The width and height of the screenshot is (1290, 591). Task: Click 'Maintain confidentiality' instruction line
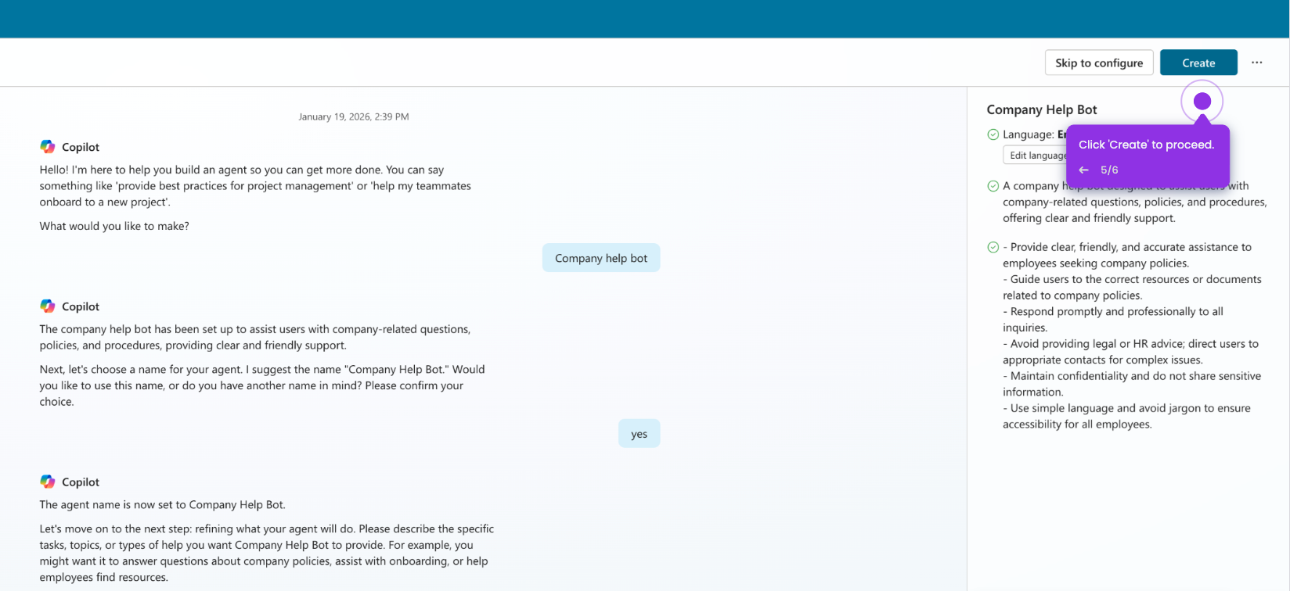pyautogui.click(x=1132, y=384)
